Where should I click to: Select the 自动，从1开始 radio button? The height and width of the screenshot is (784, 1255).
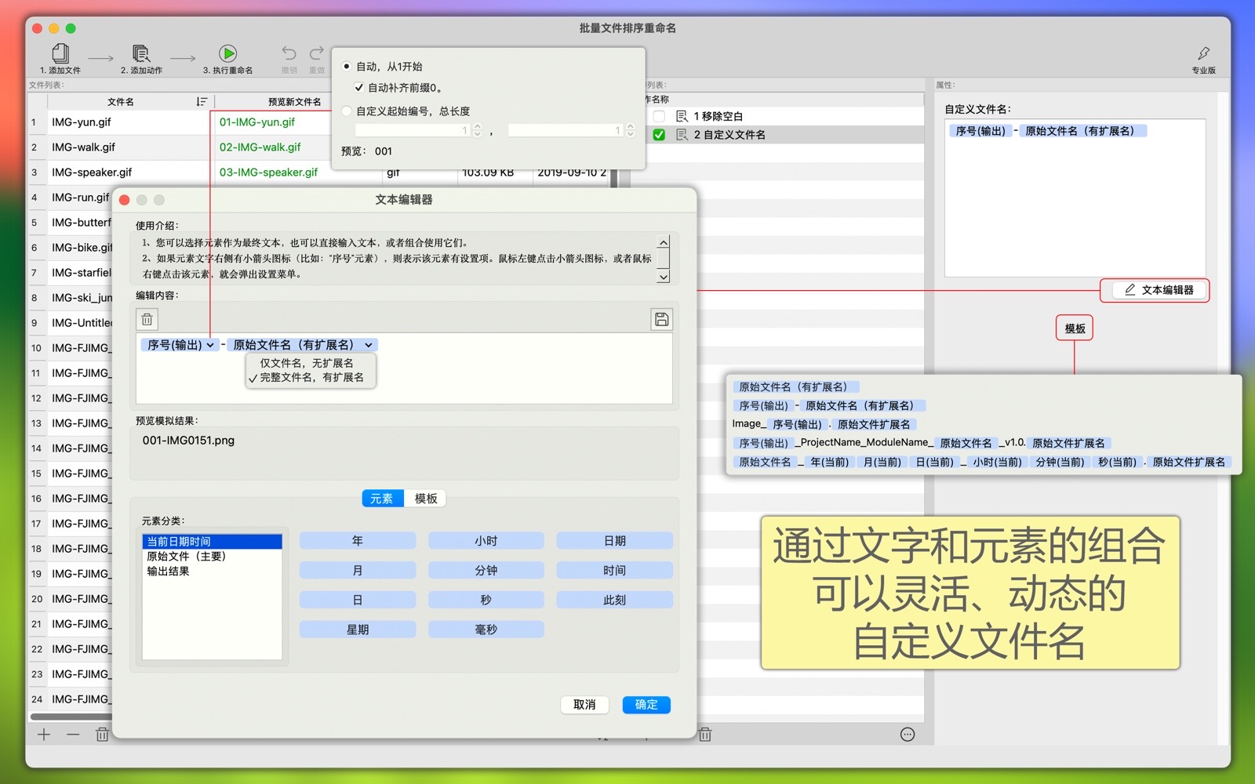(x=347, y=67)
